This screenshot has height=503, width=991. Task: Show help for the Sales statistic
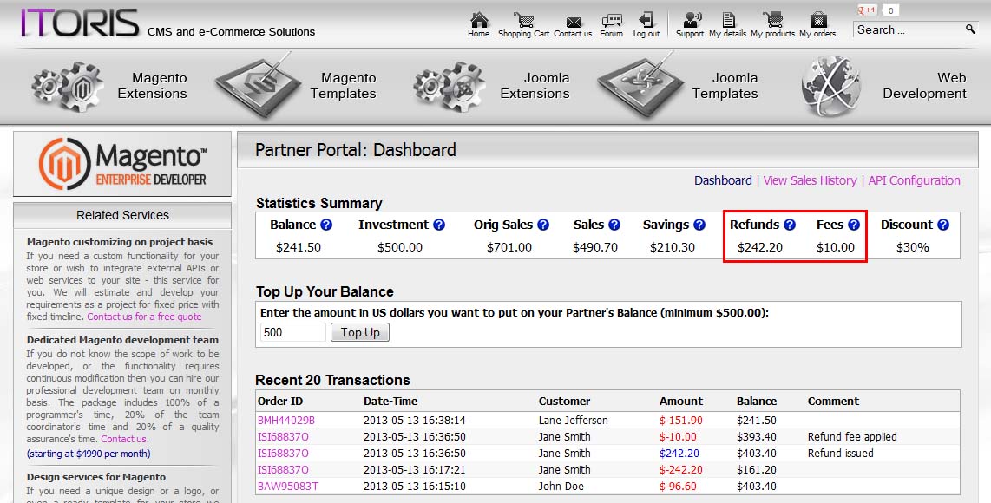[x=614, y=225]
